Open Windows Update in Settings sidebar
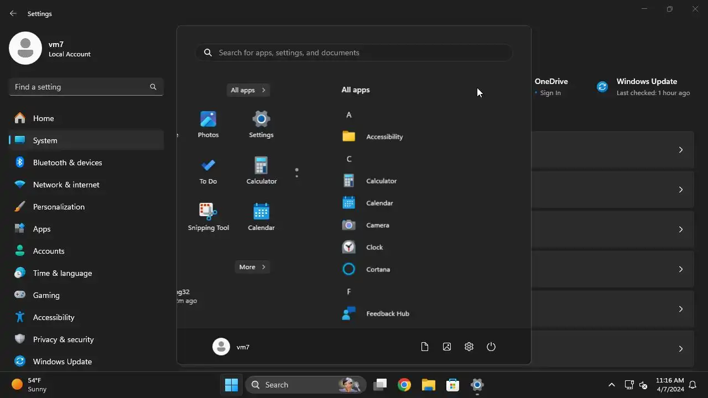The width and height of the screenshot is (708, 398). click(x=86, y=362)
